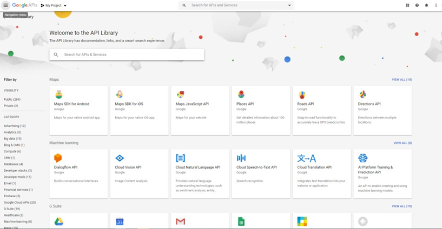Open the notifications bell icon
The image size is (442, 229).
click(x=426, y=5)
